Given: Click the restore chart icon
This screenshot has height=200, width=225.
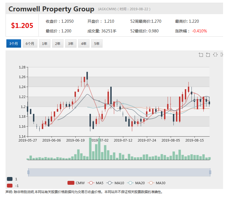Looking at the screenshot, I should click(x=215, y=55).
